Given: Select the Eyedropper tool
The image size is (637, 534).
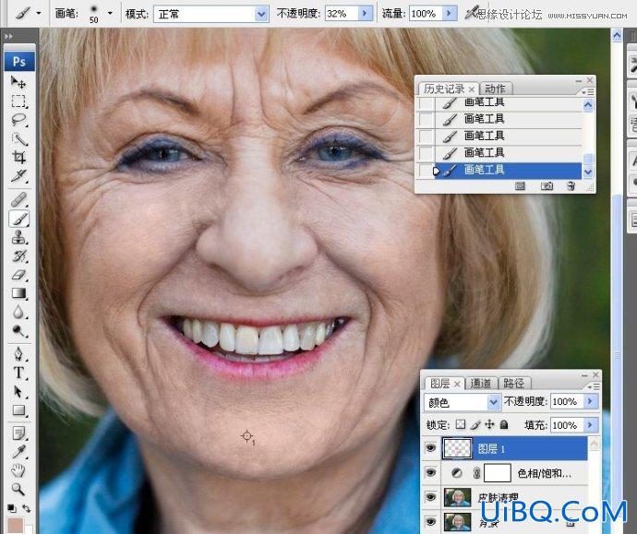Looking at the screenshot, I should (x=18, y=452).
